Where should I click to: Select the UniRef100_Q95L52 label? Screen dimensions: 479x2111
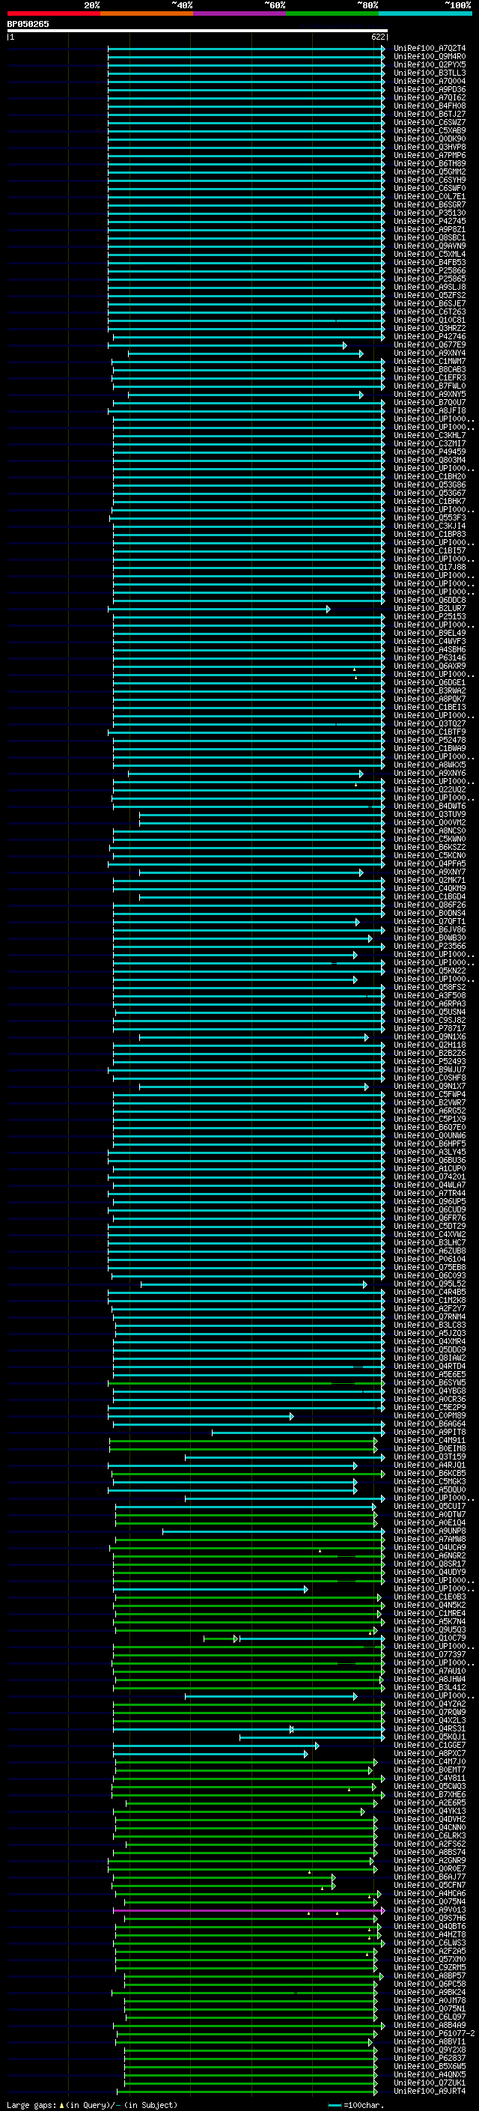(x=430, y=1284)
